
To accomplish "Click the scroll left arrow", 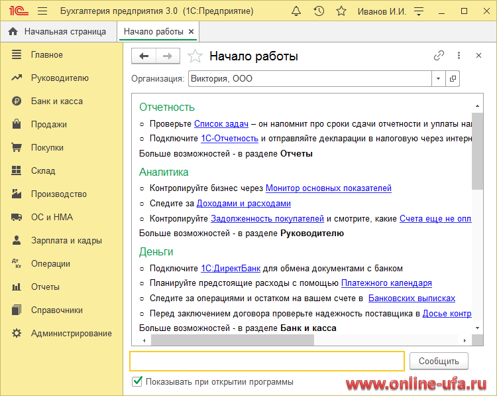I will tap(144, 340).
